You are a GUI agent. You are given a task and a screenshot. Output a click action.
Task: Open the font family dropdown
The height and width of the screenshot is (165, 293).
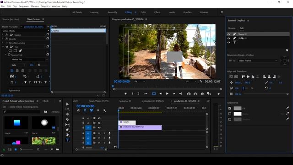(x=29, y=60)
